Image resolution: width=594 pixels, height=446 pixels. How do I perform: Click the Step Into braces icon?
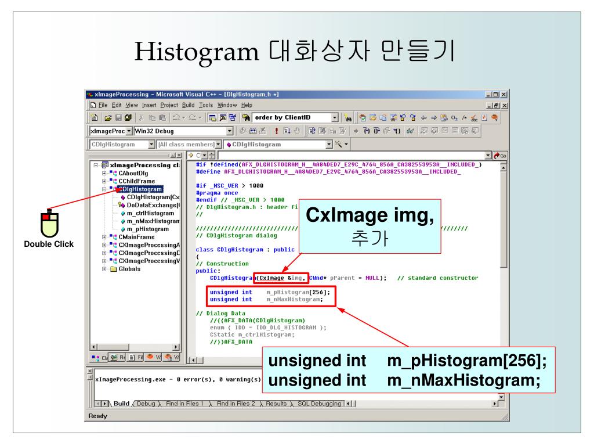pos(367,131)
